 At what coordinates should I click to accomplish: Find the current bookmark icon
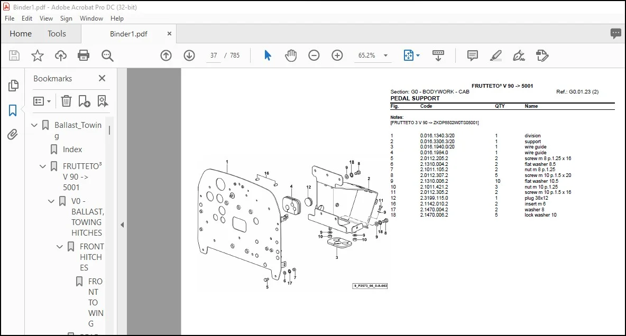coord(103,101)
